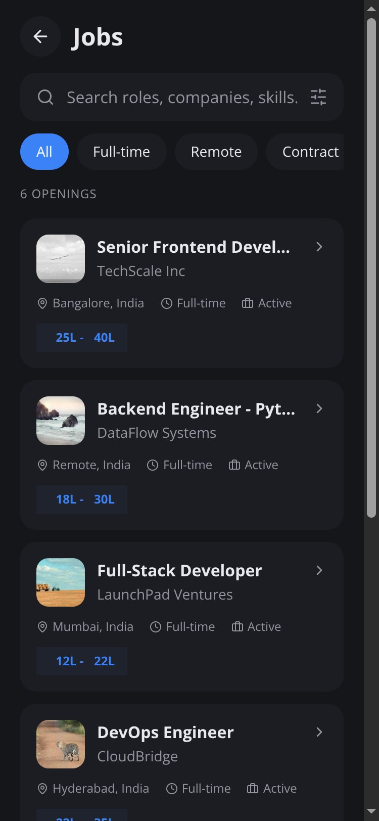Open CloudBridge logo thumbnail
Viewport: 379px width, 821px height.
61,744
